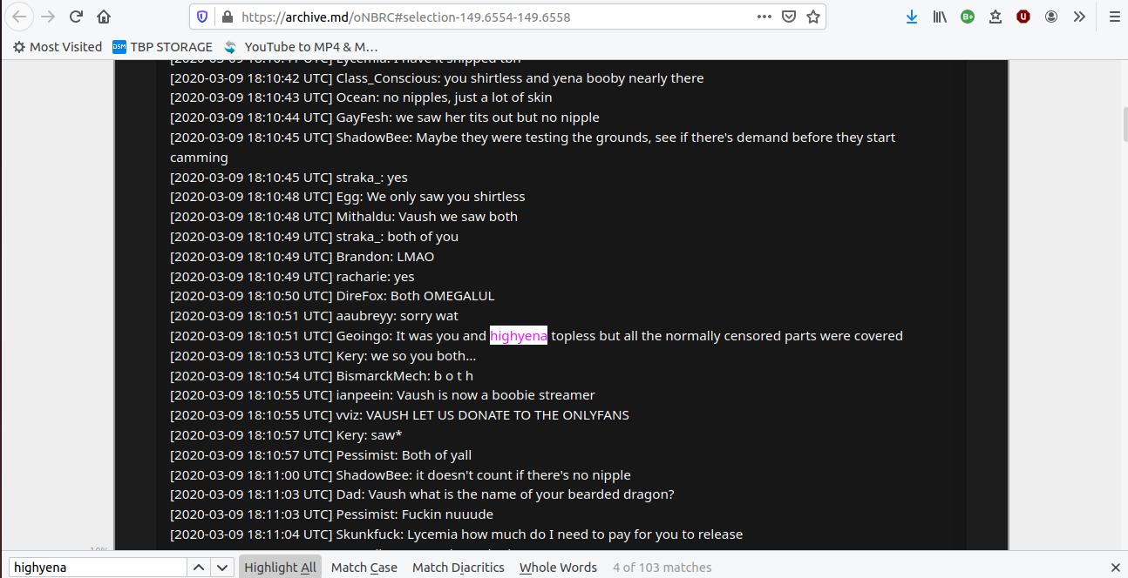Bookmark this page with the star icon
Viewport: 1128px width, 578px height.
click(x=813, y=17)
